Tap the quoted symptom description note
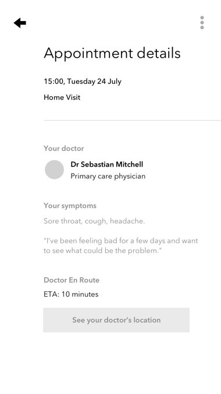Viewport: 221px width, 394px height. click(121, 245)
